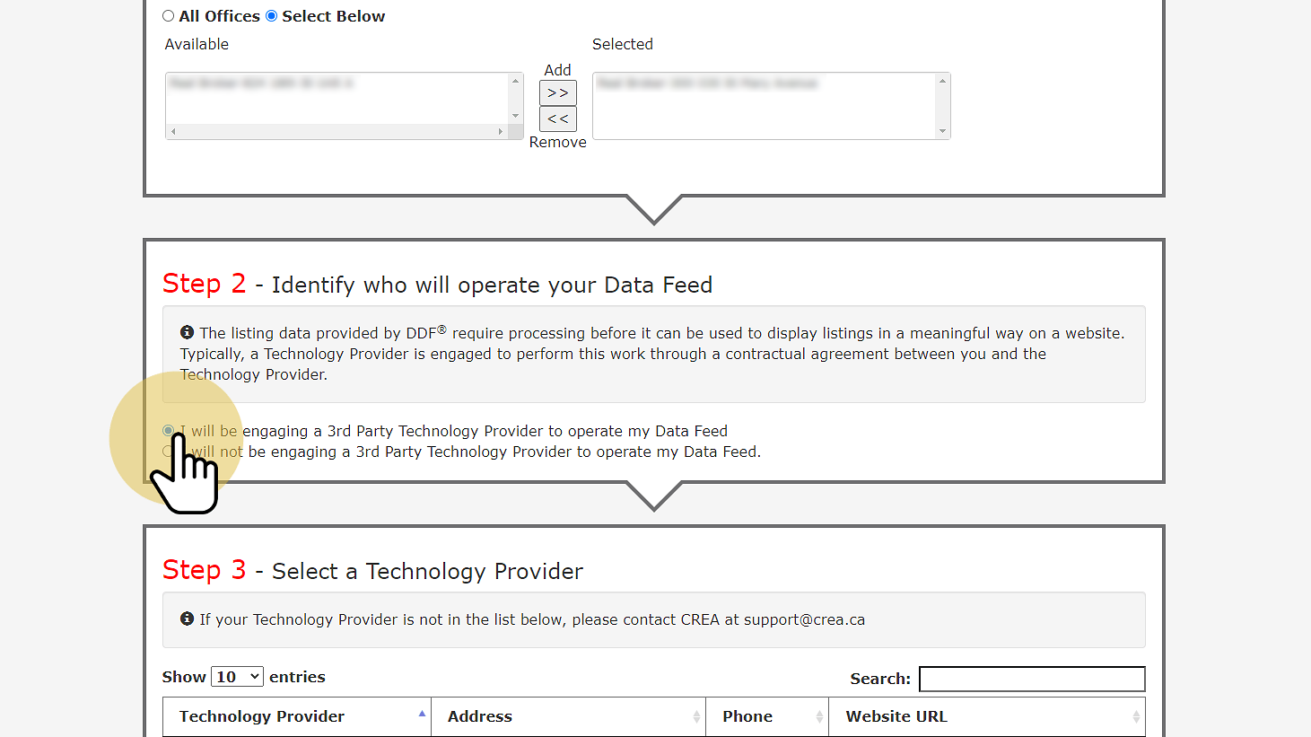Click Available list scroll-right arrow
This screenshot has width=1311, height=737.
[501, 132]
